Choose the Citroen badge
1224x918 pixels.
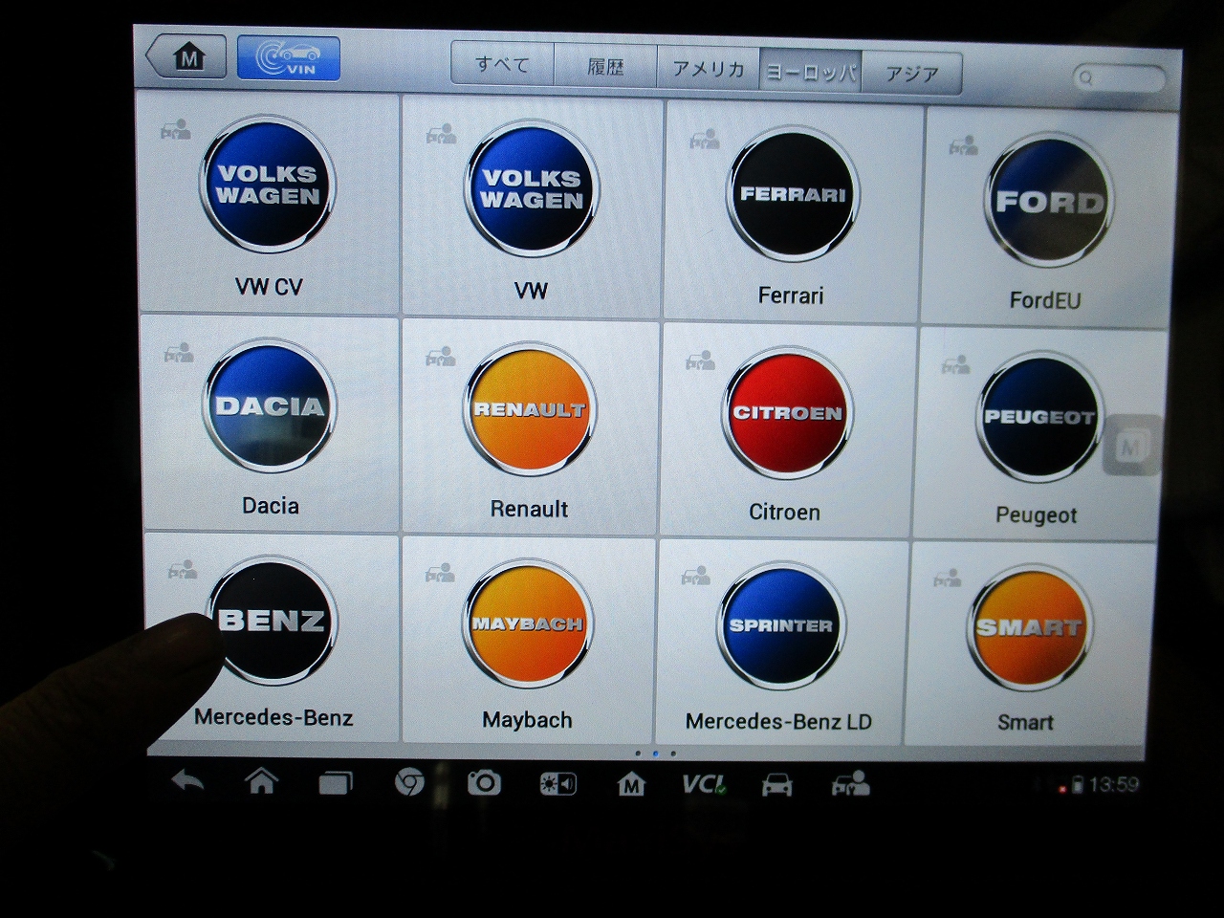[x=787, y=413]
